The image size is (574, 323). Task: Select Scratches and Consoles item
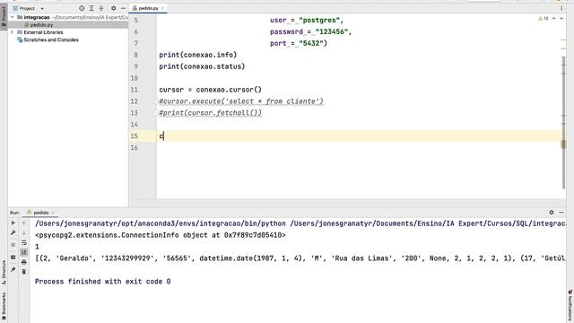tap(51, 39)
